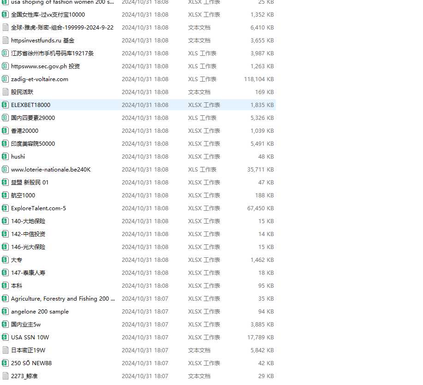
Task: Click file name 142-中信投资
Action: (x=28, y=234)
